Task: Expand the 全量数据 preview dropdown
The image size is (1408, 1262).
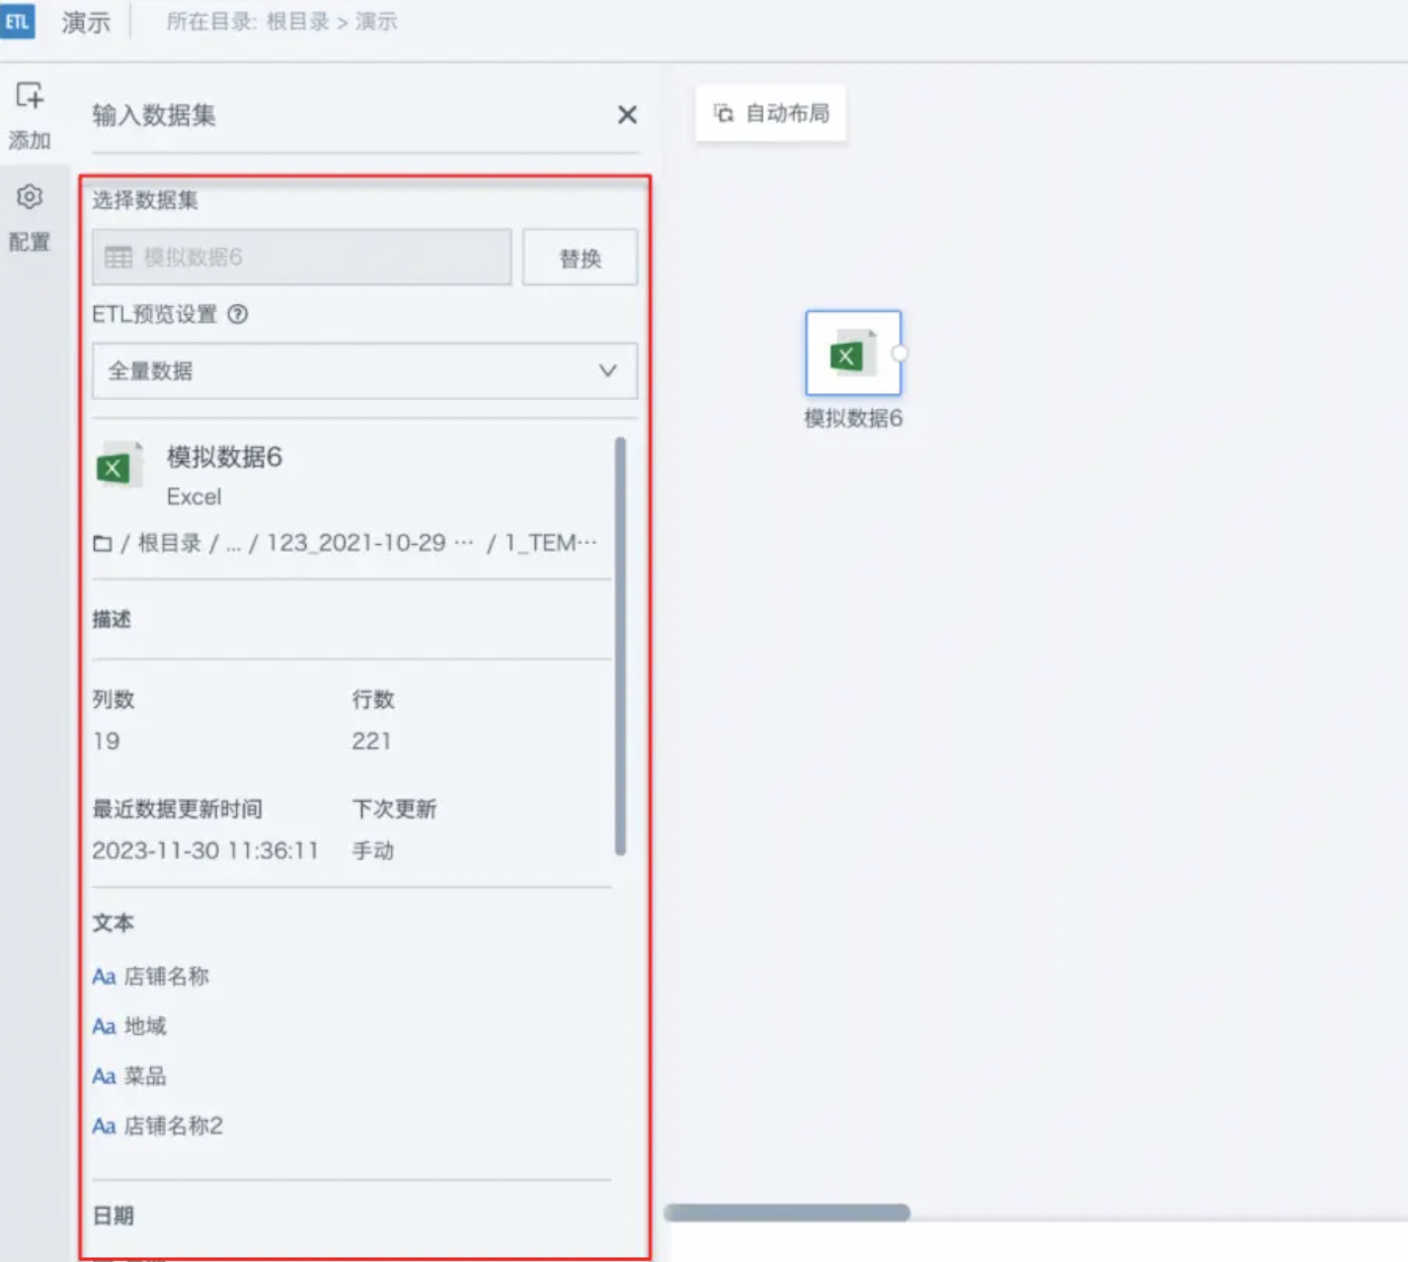Action: [363, 371]
